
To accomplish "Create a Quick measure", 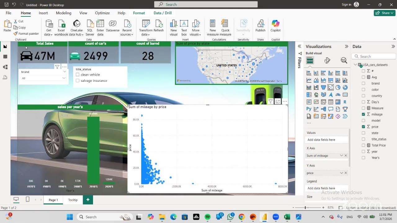I will 225,28.
